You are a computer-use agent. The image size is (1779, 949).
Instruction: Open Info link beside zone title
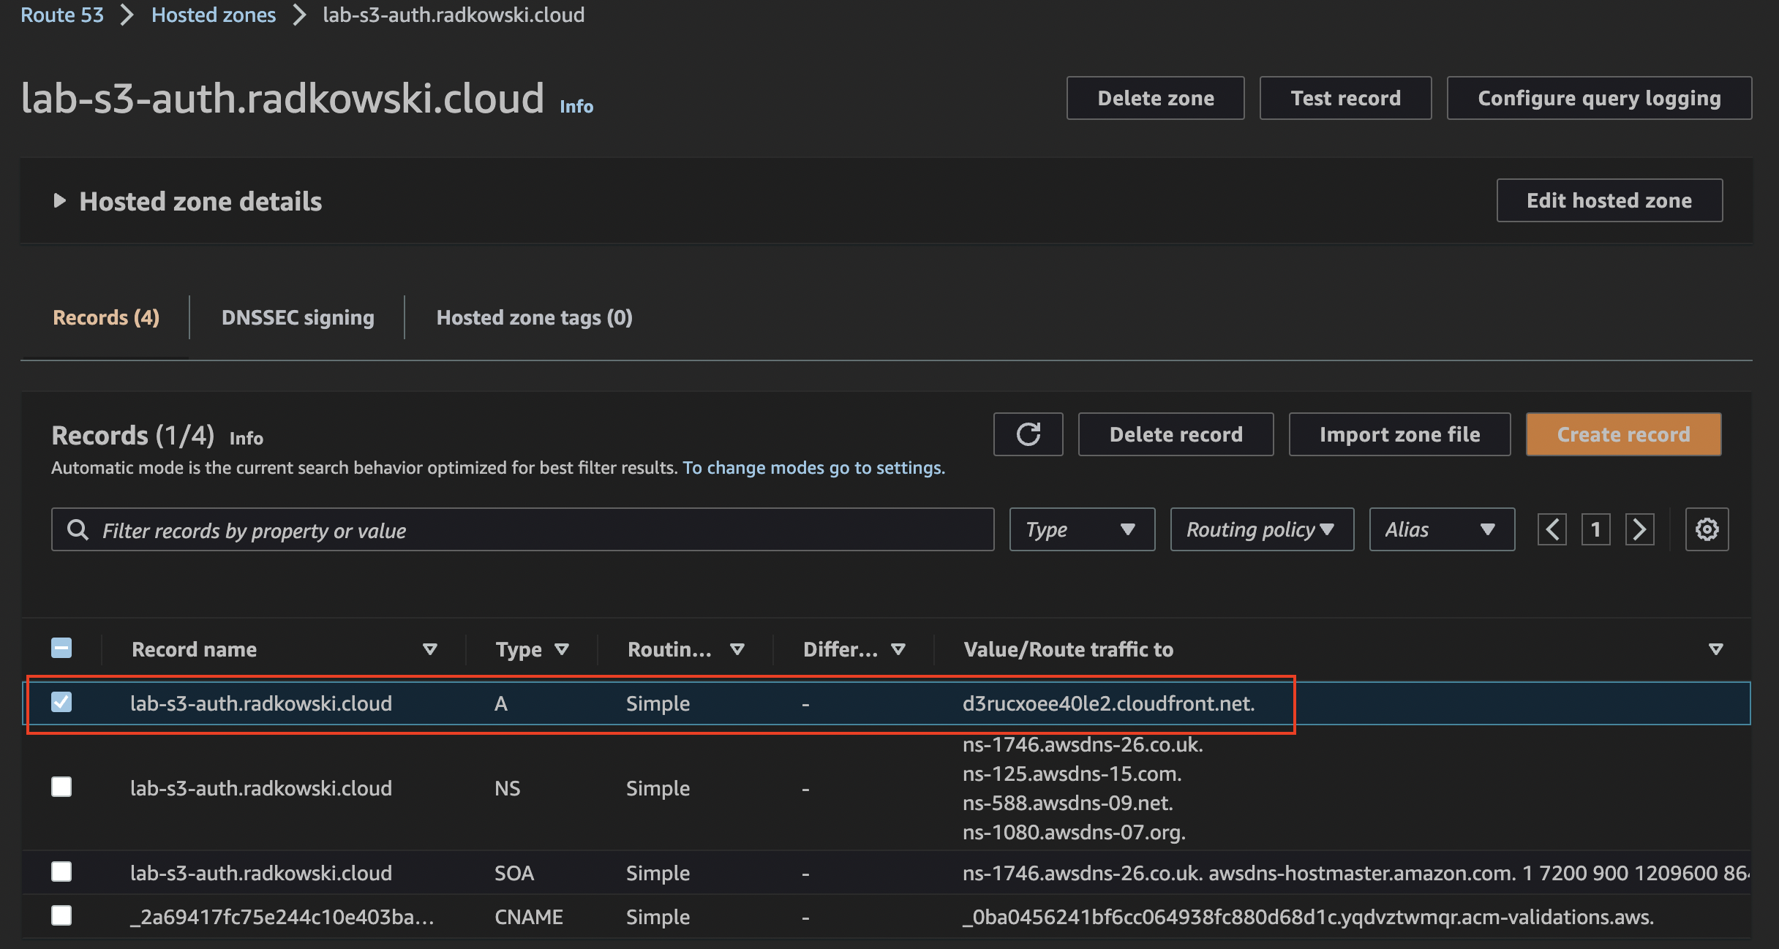pos(576,107)
